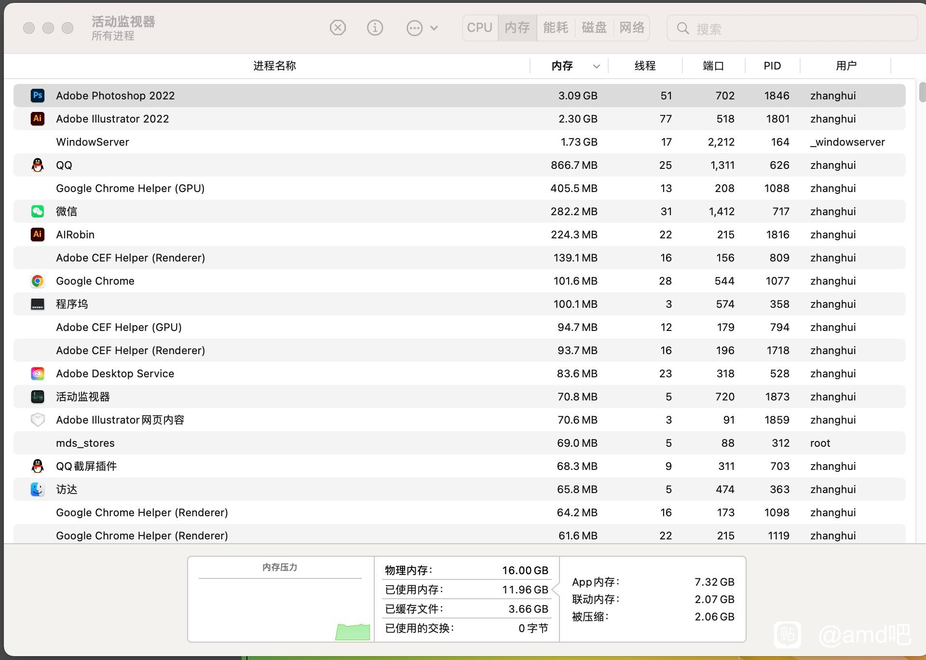Sort by 端口 column header

coord(713,66)
